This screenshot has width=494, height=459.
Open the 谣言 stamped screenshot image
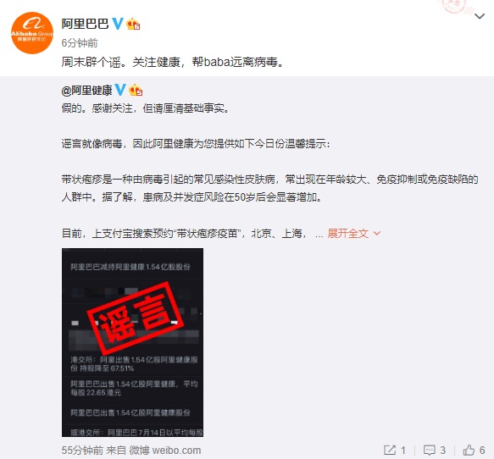133,342
